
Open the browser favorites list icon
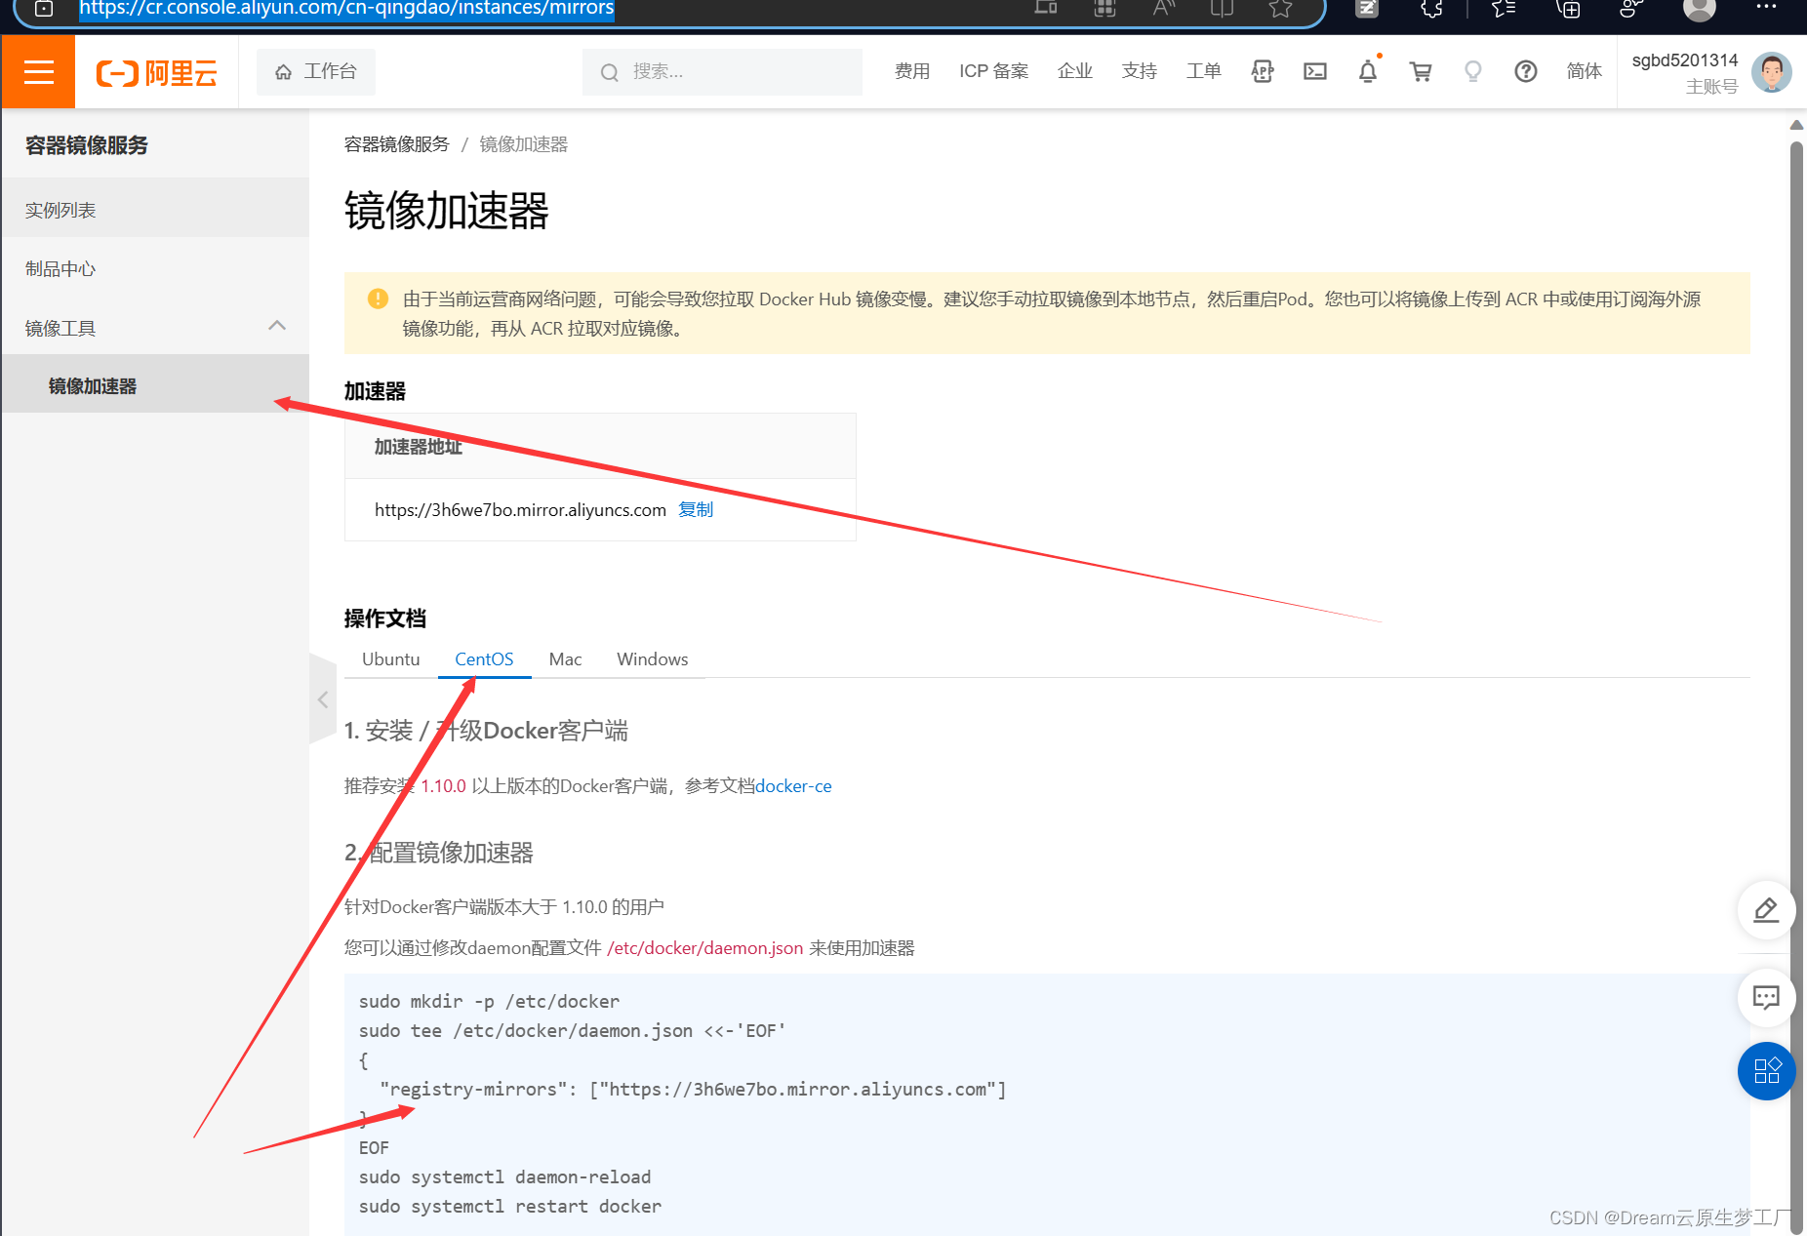(x=1504, y=9)
